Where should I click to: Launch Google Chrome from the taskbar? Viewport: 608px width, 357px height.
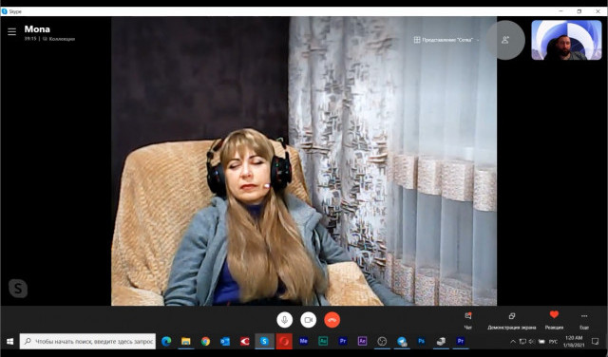[x=205, y=342]
